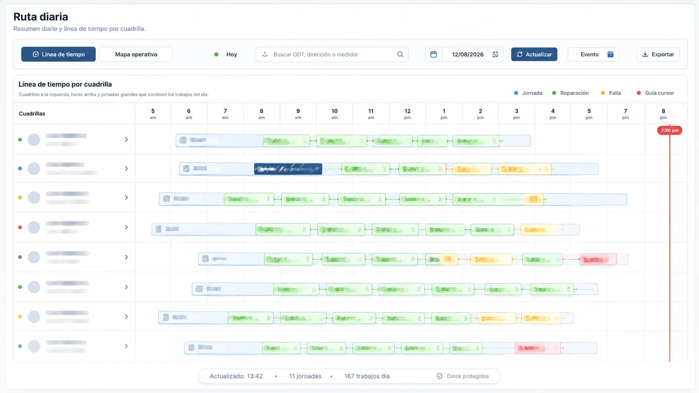Click the Datos protegidos shield icon
This screenshot has width=699, height=393.
click(439, 376)
